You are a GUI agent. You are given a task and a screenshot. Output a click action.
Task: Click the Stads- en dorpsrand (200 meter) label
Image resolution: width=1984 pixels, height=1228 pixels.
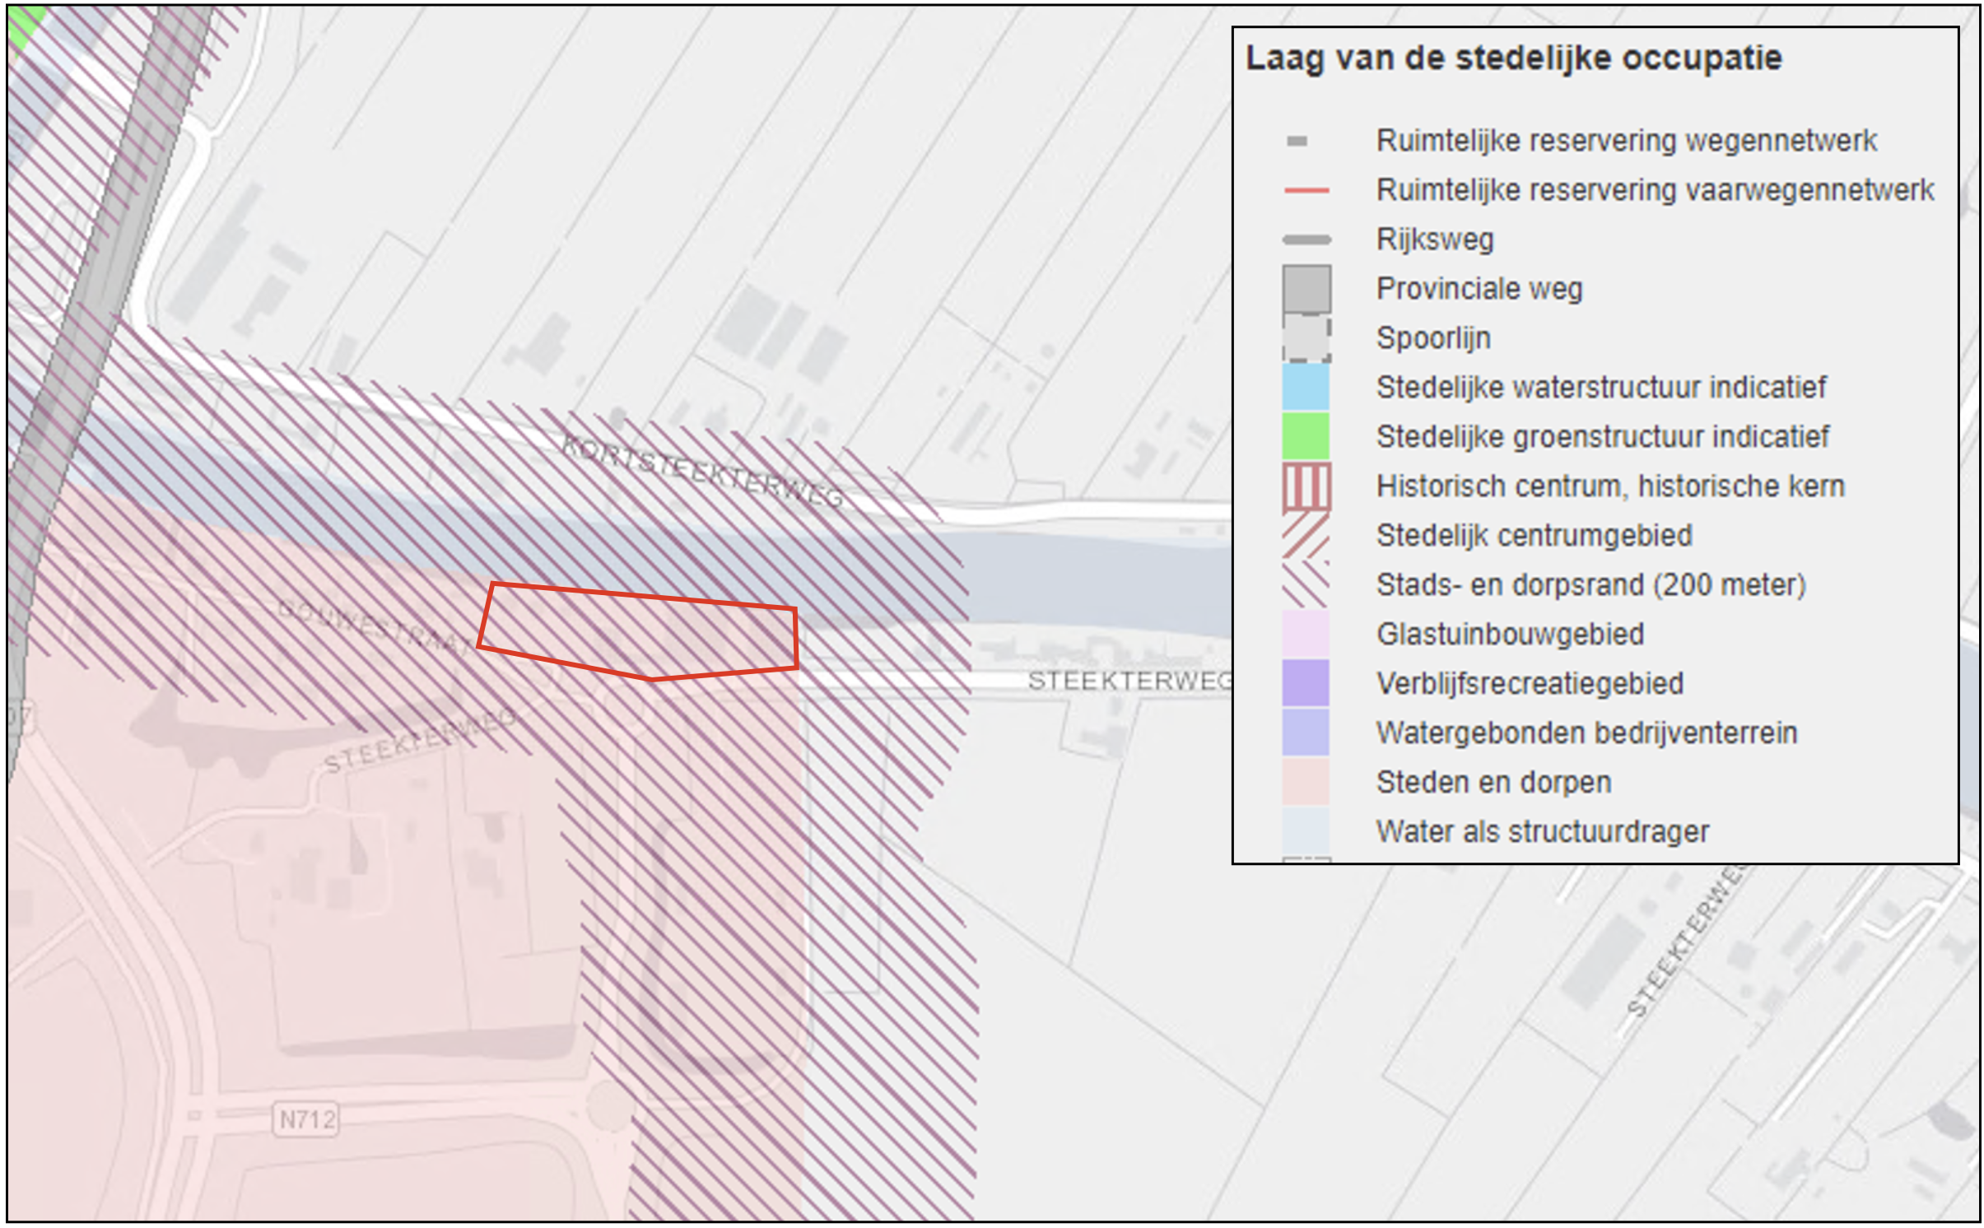tap(1591, 584)
